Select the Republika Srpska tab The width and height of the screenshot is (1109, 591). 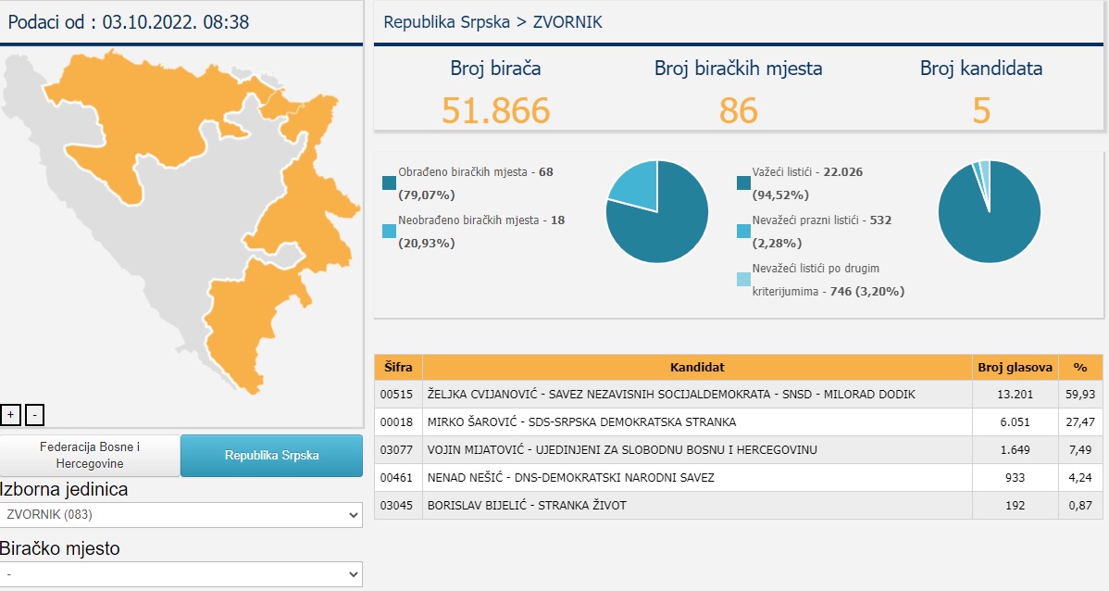pyautogui.click(x=271, y=456)
